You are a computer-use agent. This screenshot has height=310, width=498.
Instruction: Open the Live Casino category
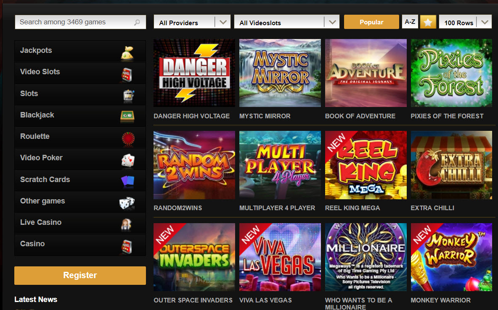80,223
